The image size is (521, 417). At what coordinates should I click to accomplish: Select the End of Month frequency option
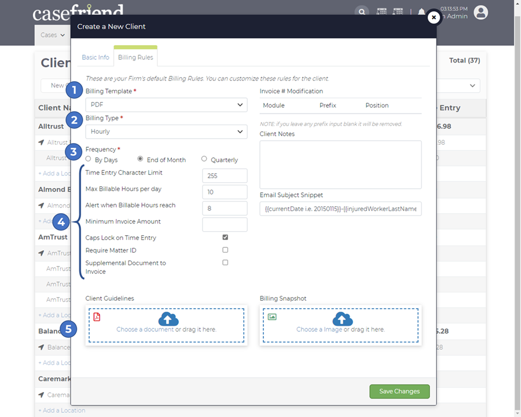140,159
